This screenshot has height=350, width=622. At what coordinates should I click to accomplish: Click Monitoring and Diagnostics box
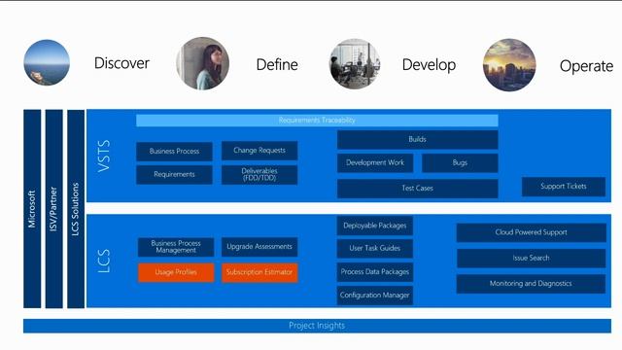pos(532,284)
